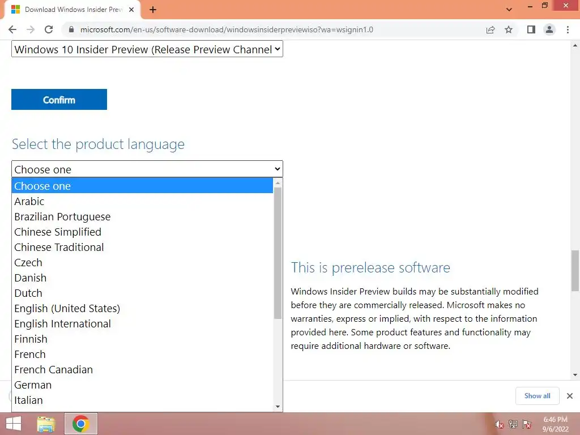Open Chrome three-dot settings menu
Viewport: 580px width, 435px height.
[568, 29]
